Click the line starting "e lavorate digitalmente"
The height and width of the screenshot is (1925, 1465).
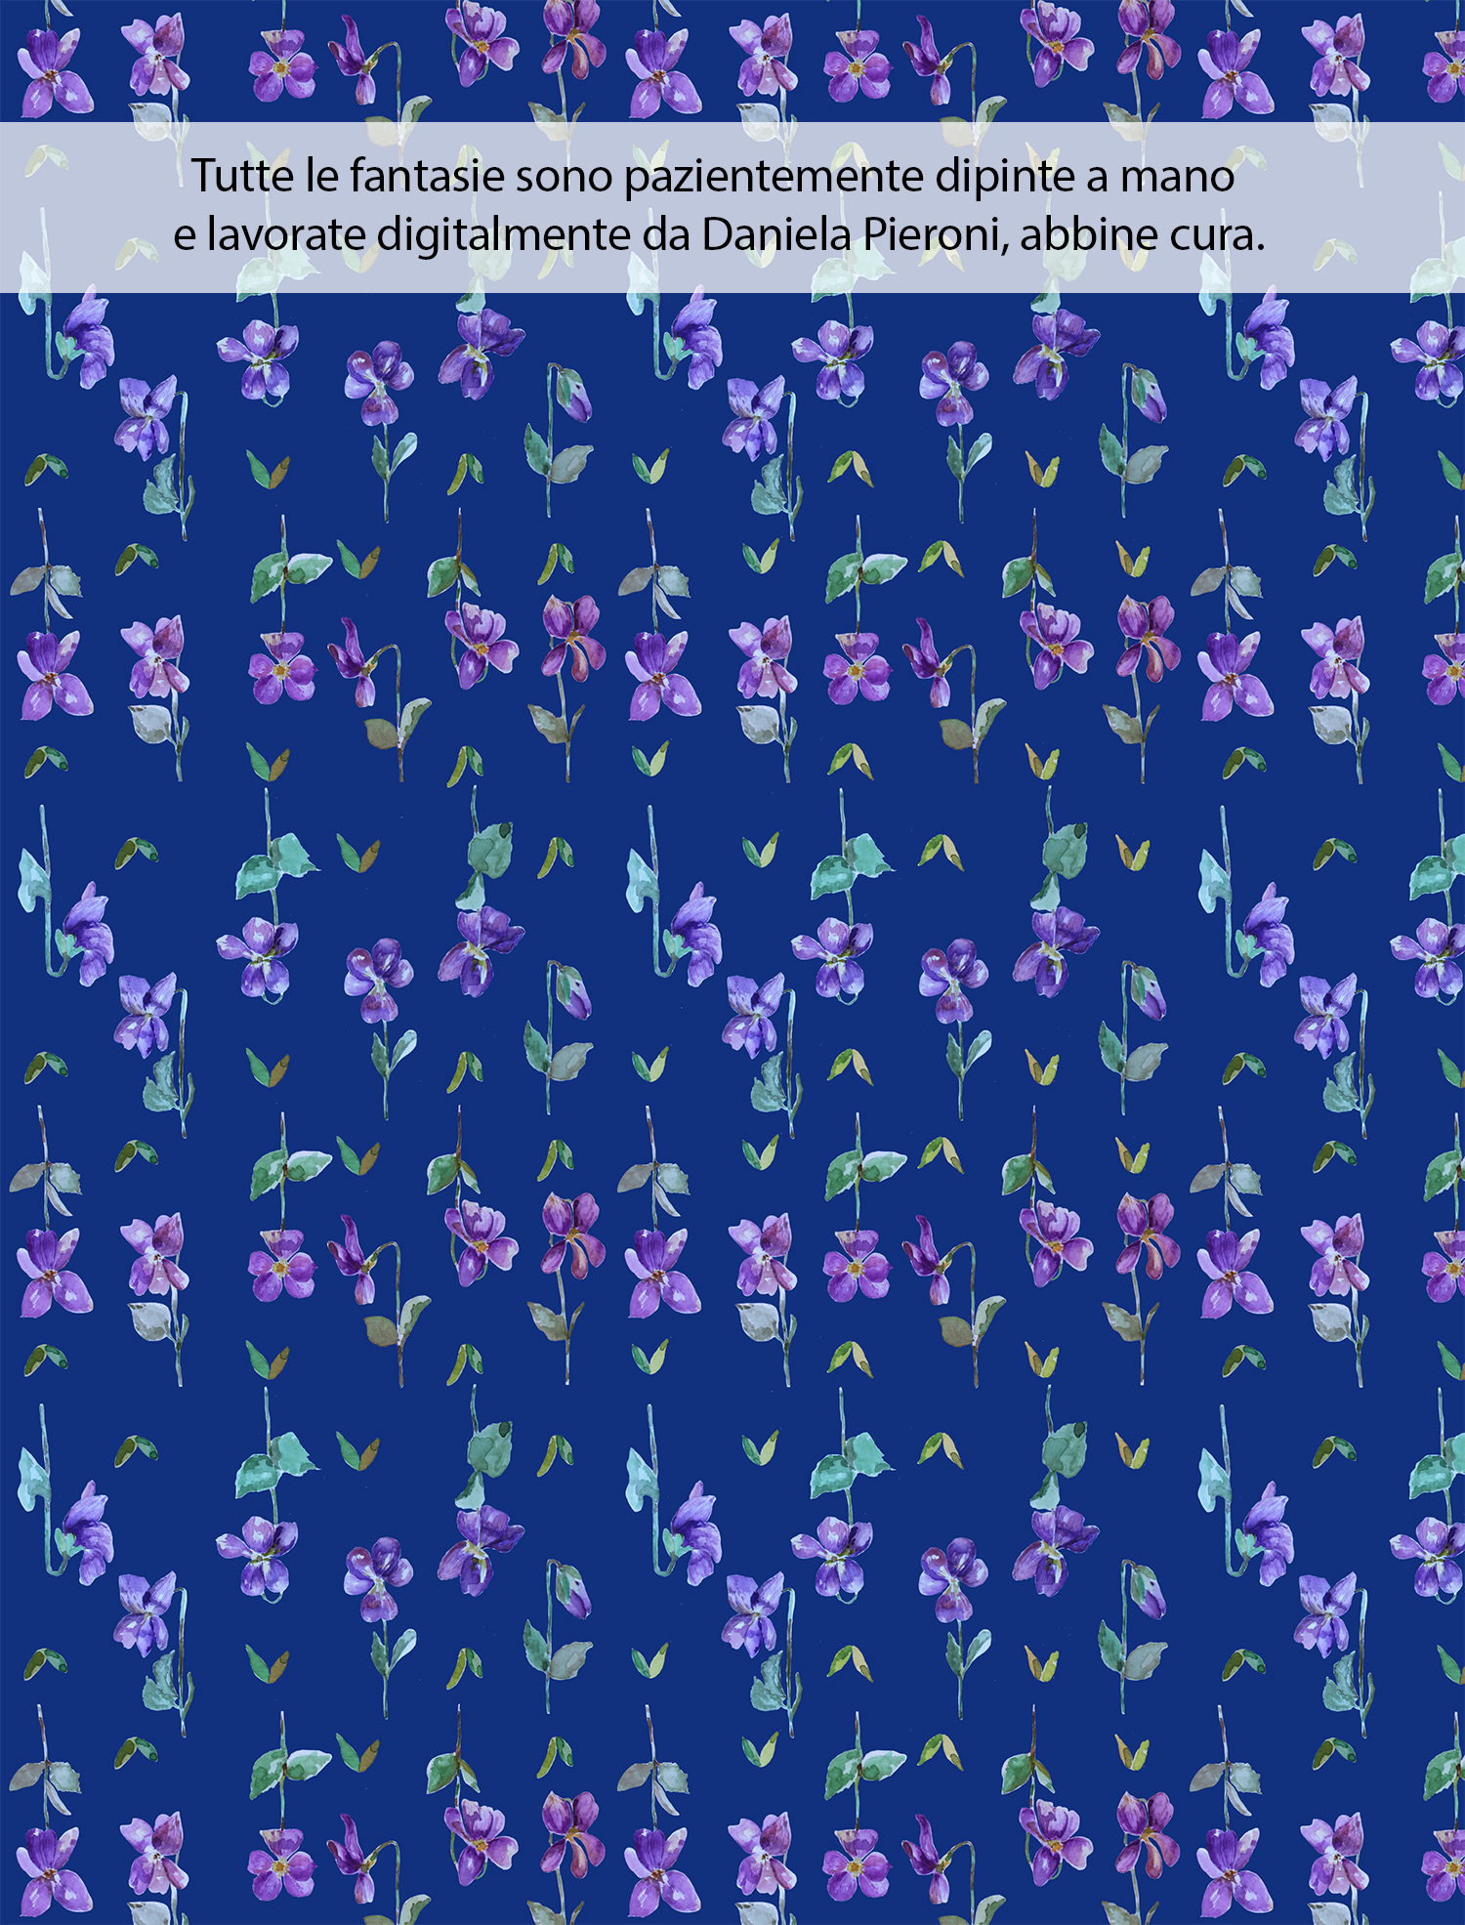pos(719,234)
